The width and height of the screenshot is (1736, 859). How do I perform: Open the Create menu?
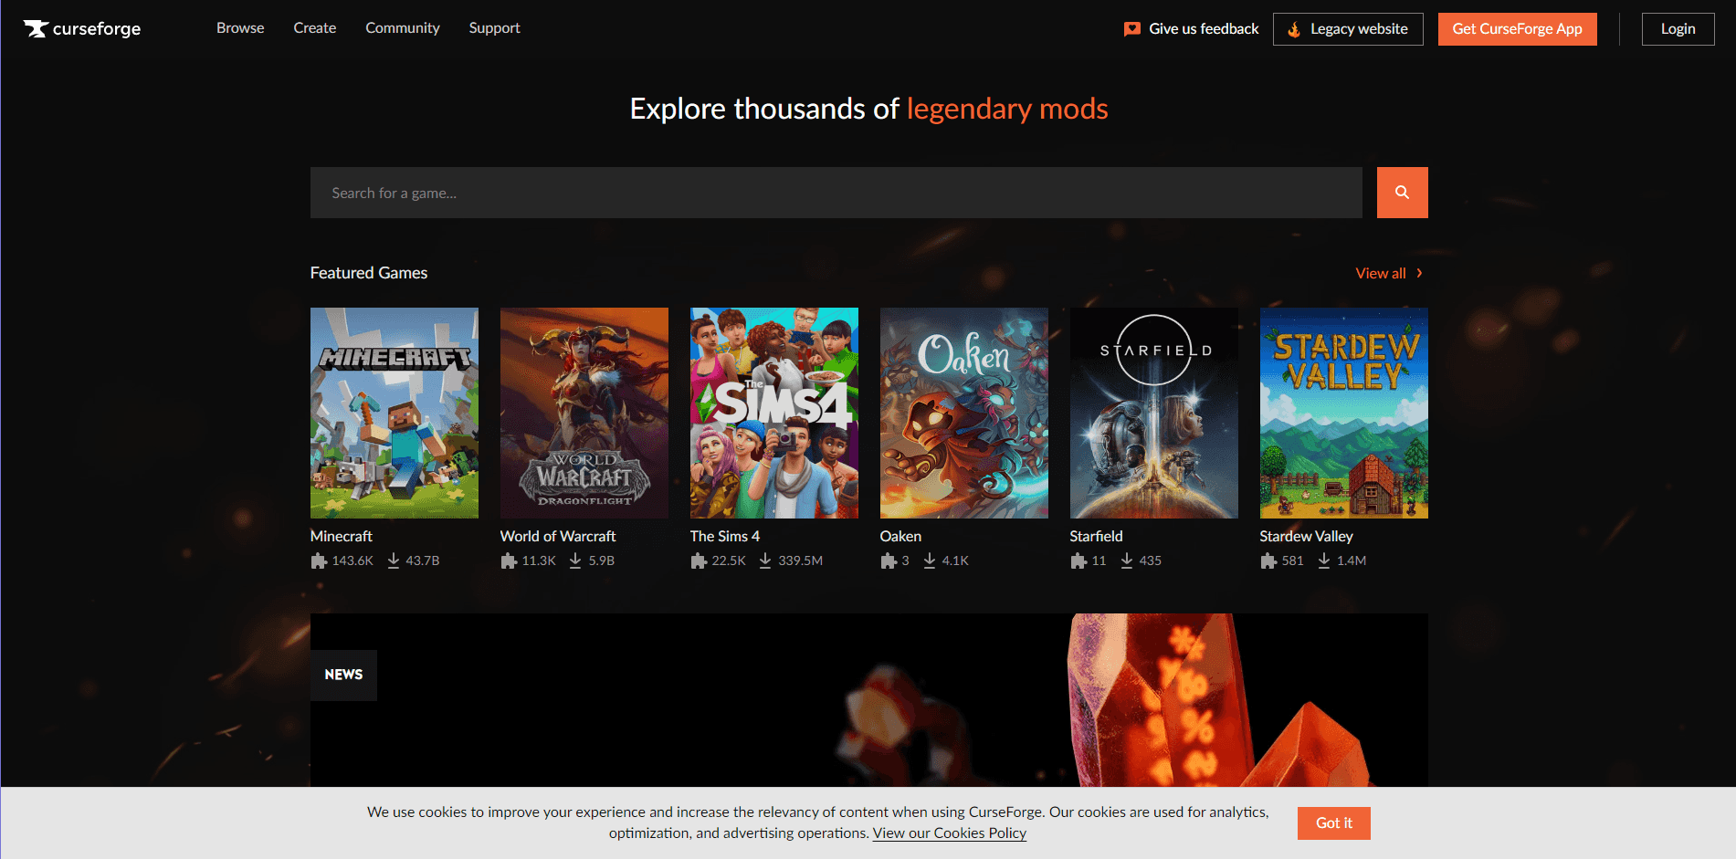(x=314, y=28)
